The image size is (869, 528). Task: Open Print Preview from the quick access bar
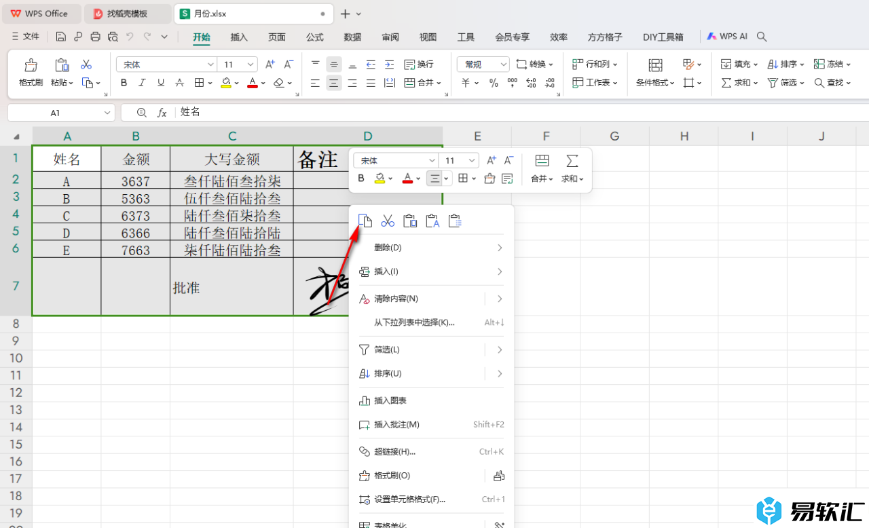(x=113, y=37)
